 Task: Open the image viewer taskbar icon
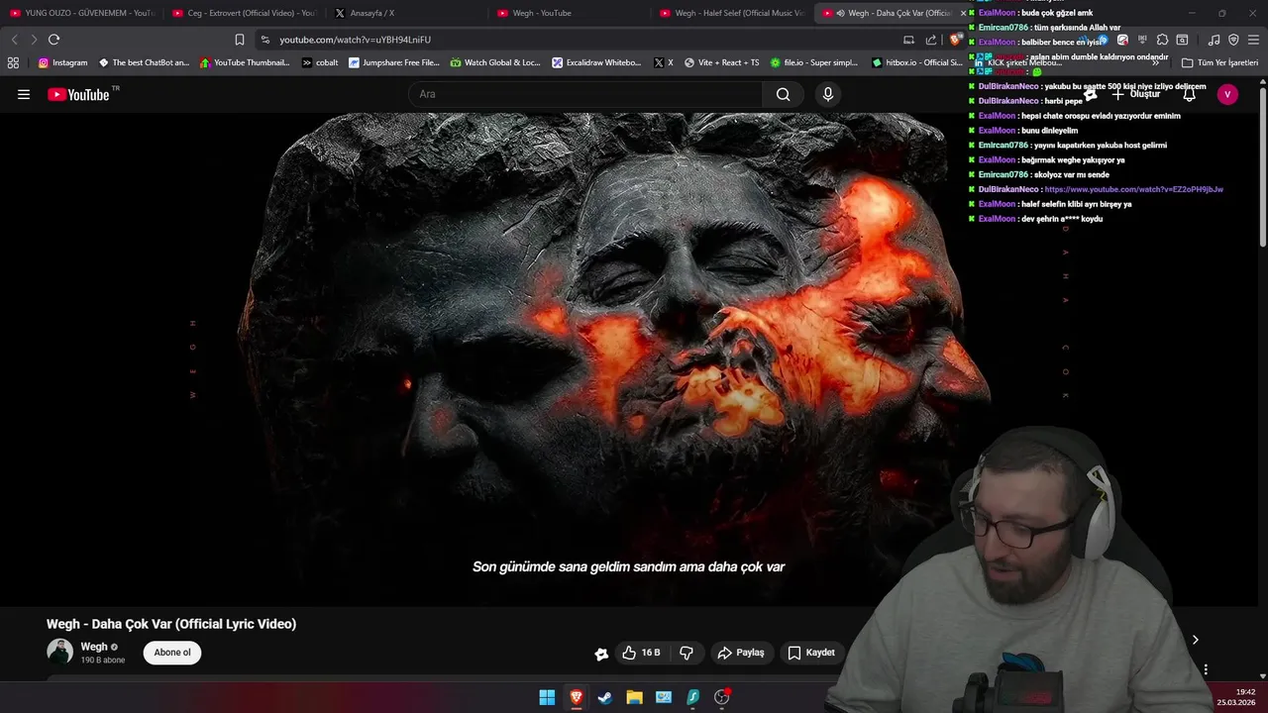click(664, 697)
